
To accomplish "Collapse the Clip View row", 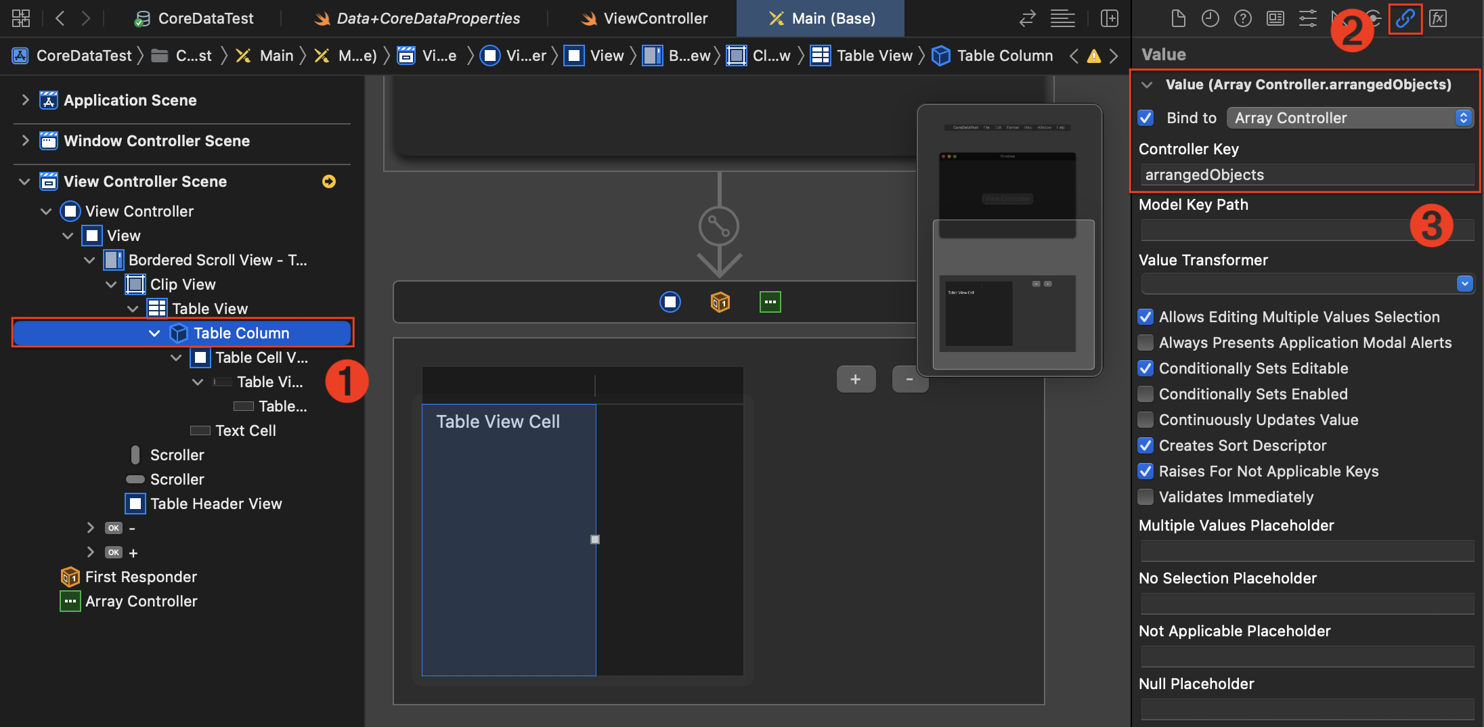I will point(111,284).
